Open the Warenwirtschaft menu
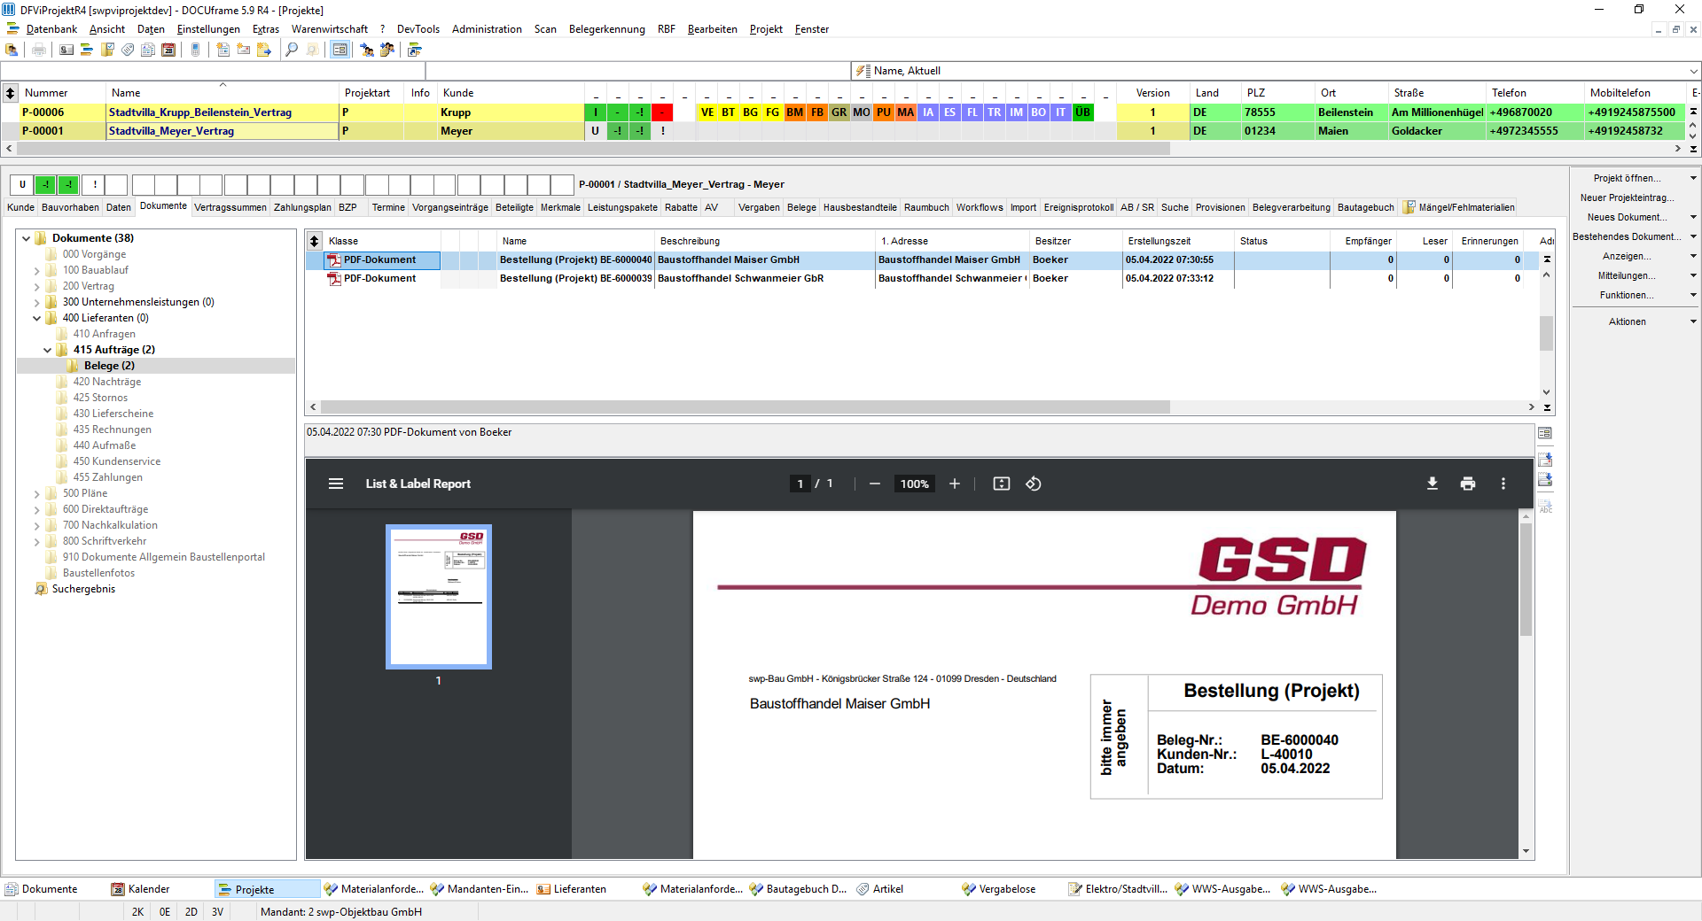 click(x=330, y=29)
